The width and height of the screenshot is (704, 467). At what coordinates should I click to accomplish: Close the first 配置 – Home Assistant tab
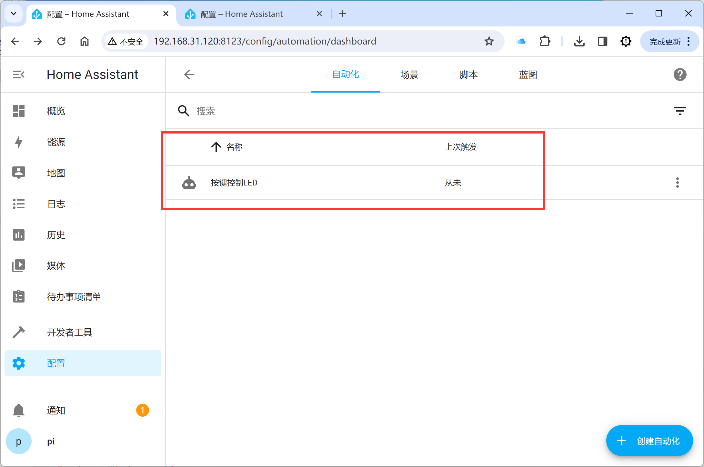pos(166,14)
